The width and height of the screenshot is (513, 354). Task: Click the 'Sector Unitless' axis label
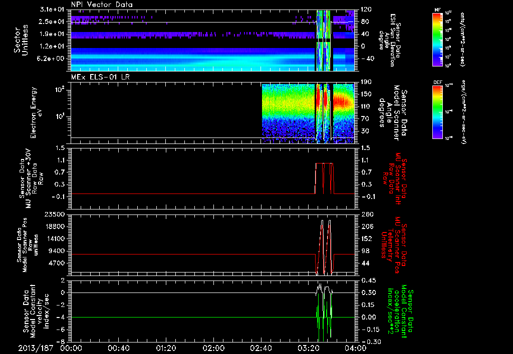21,40
